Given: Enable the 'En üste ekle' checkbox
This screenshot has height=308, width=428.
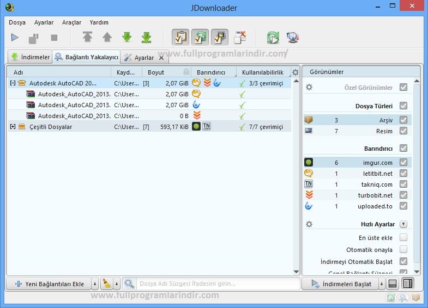Looking at the screenshot, I should coord(403,237).
